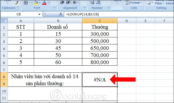
Task: Click inside the Name Box showing C8
Action: point(19,14)
